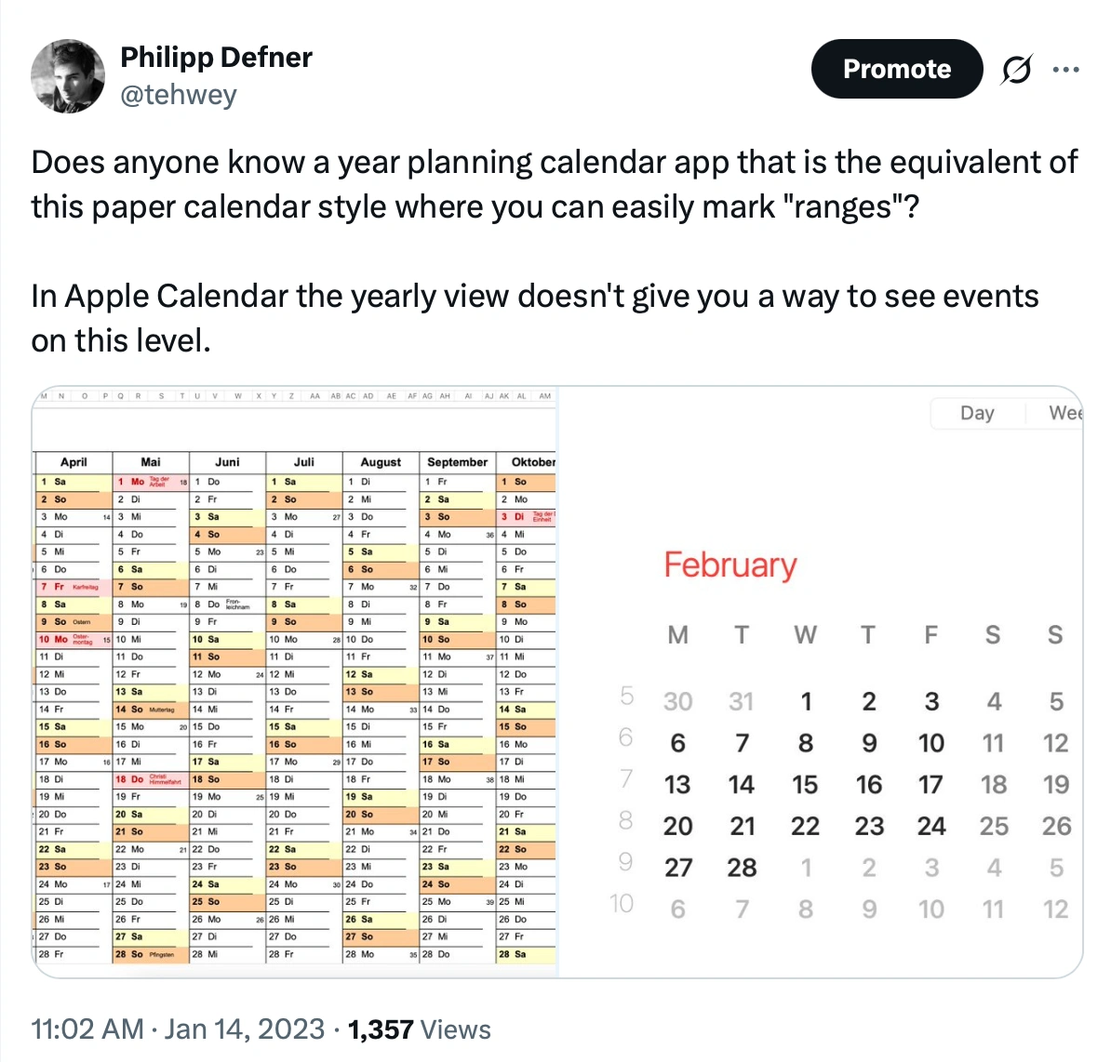Click the Philipp Defner display name

pos(216,58)
